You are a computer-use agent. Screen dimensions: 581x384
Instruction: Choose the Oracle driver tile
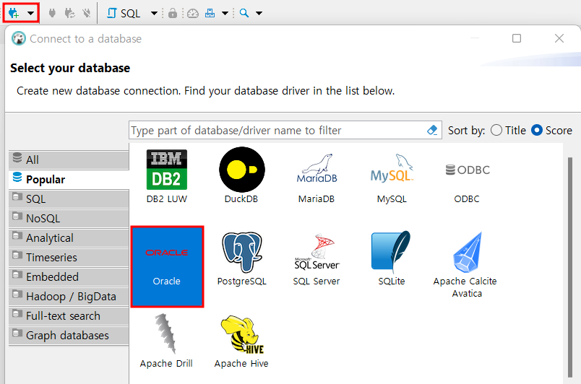click(167, 266)
